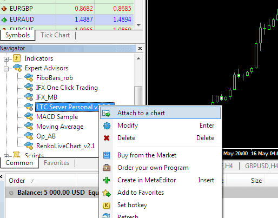Click the Attach to a chart icon
The height and width of the screenshot is (218, 278).
[107, 113]
